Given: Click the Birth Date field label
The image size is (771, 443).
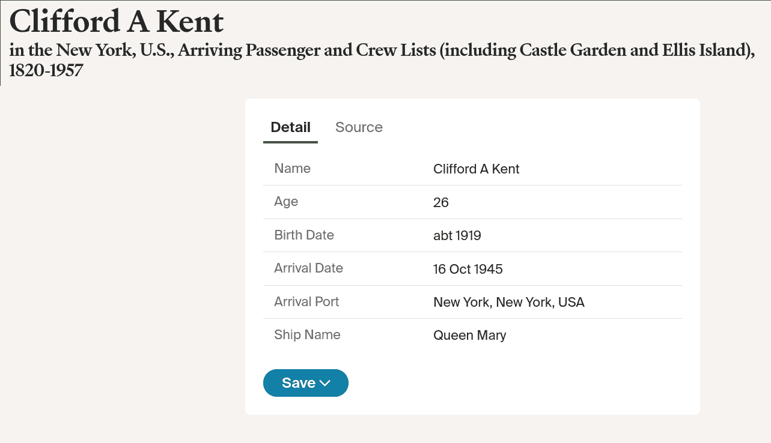Looking at the screenshot, I should (x=304, y=235).
